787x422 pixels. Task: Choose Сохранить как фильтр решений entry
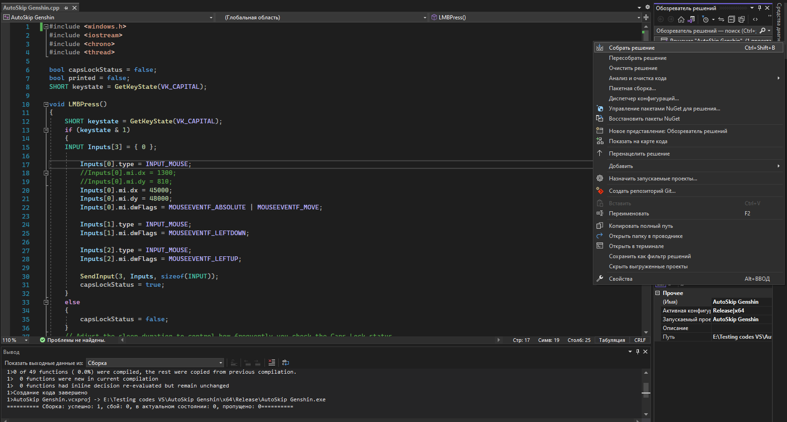(689, 256)
